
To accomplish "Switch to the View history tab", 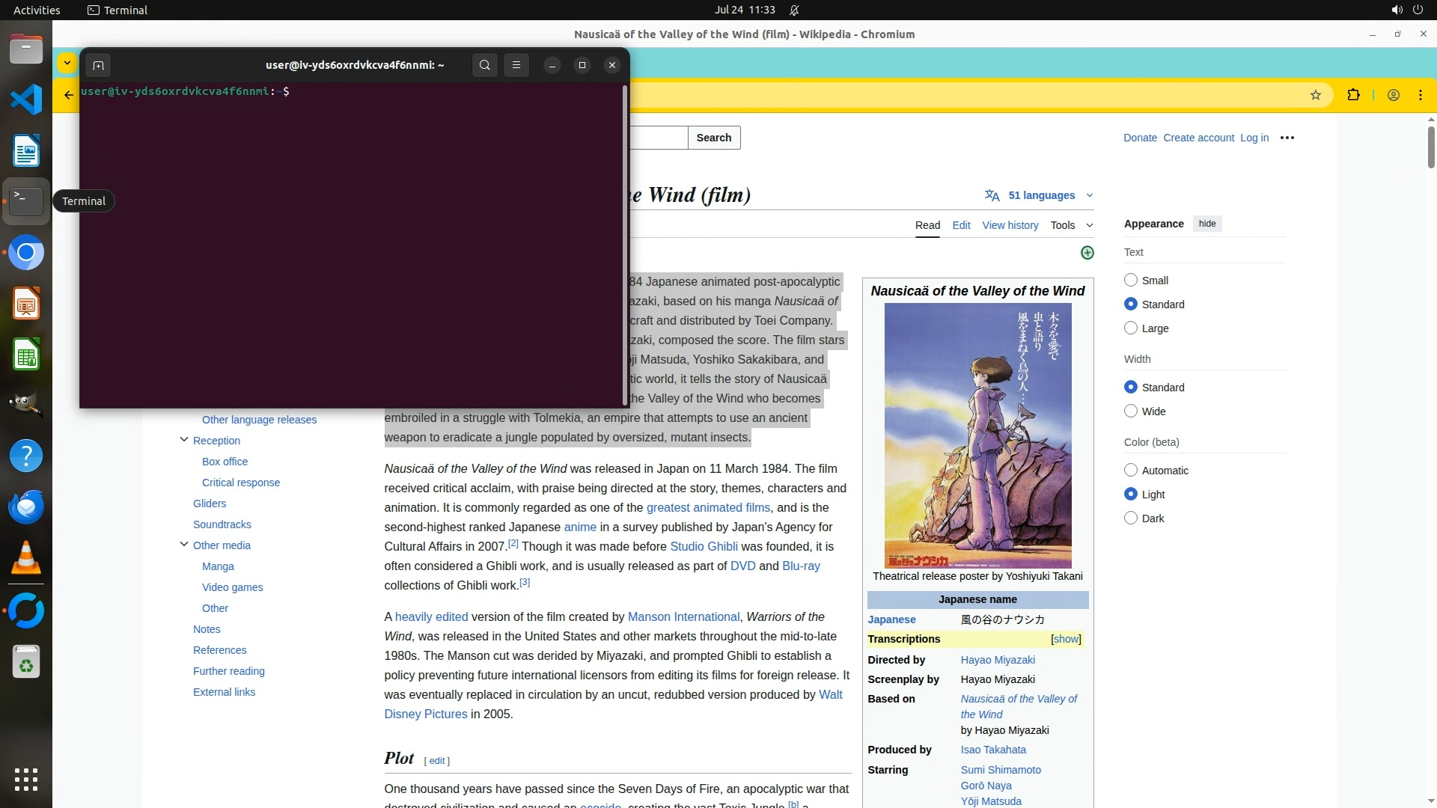I will (x=1010, y=225).
